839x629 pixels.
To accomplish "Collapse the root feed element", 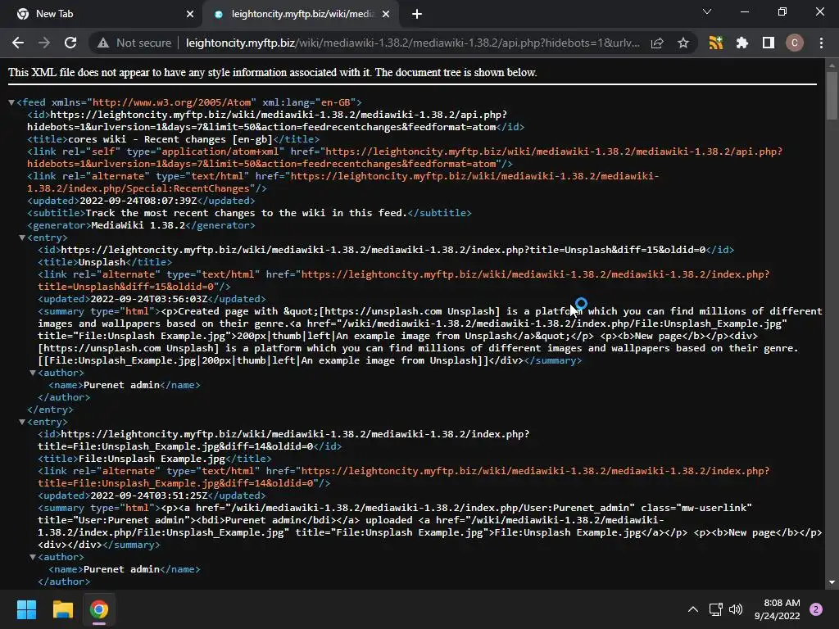I will pyautogui.click(x=11, y=102).
